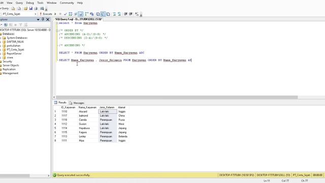Click Object Explorer scrollbar right arrow
This screenshot has width=325, height=183.
coord(49,176)
